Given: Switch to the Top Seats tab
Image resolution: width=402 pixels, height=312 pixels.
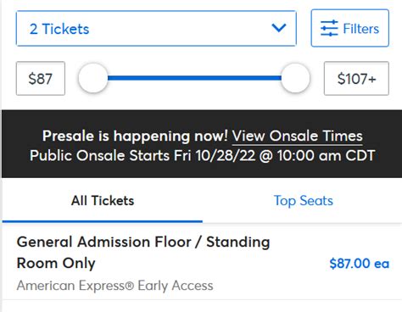Looking at the screenshot, I should click(303, 201).
